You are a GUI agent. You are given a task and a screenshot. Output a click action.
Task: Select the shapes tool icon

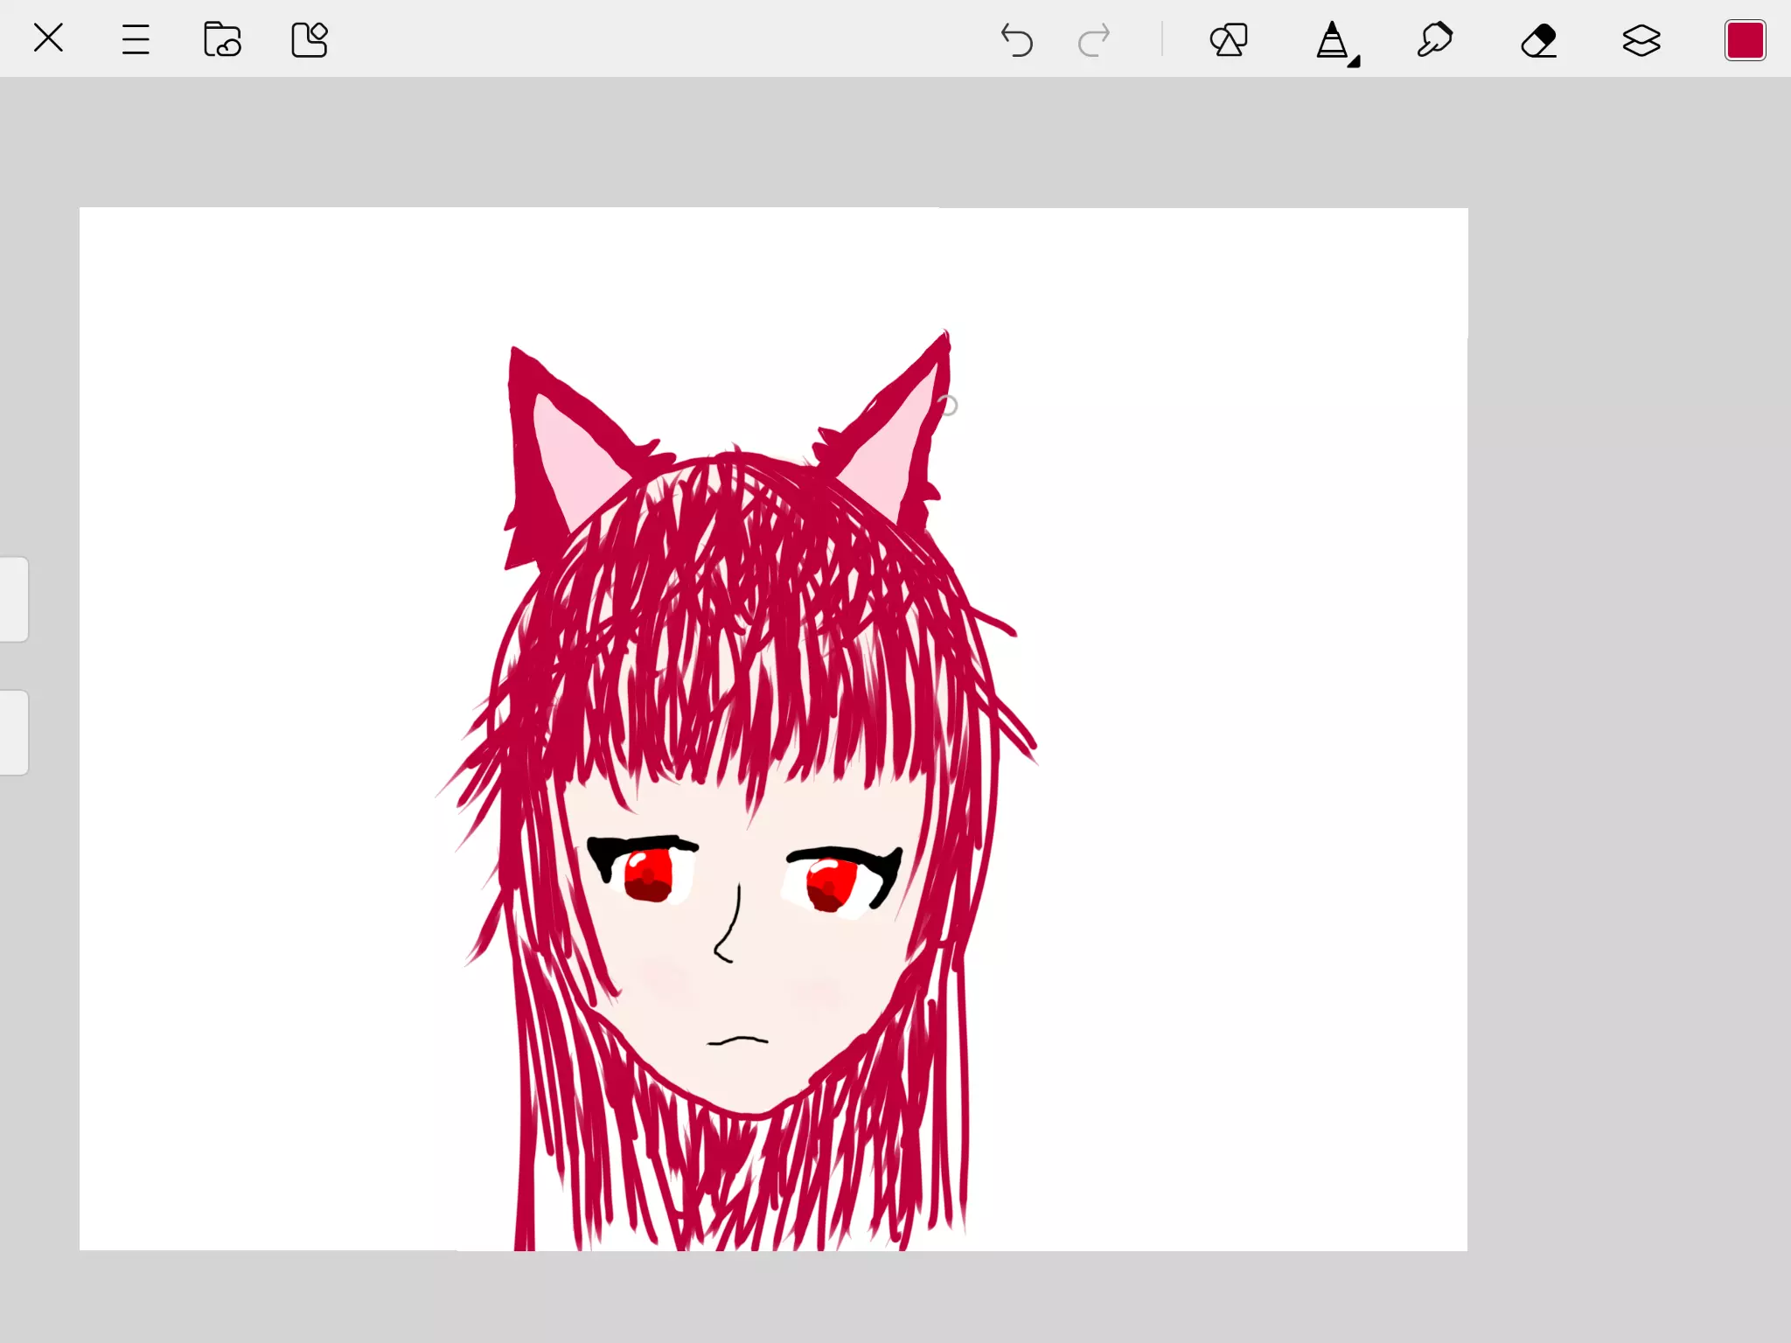point(1228,40)
